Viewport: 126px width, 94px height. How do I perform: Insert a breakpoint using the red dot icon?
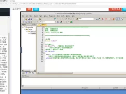pyautogui.click(x=106, y=19)
